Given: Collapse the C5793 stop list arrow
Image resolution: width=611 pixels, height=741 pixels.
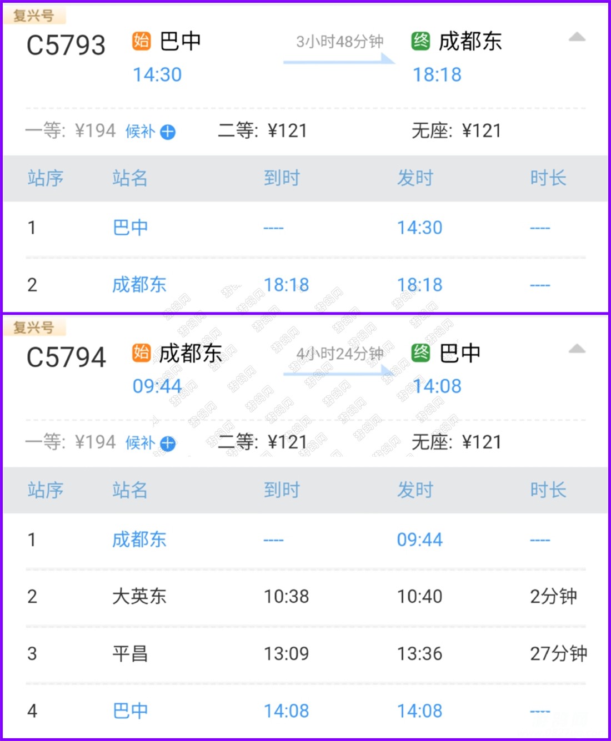Looking at the screenshot, I should click(577, 37).
